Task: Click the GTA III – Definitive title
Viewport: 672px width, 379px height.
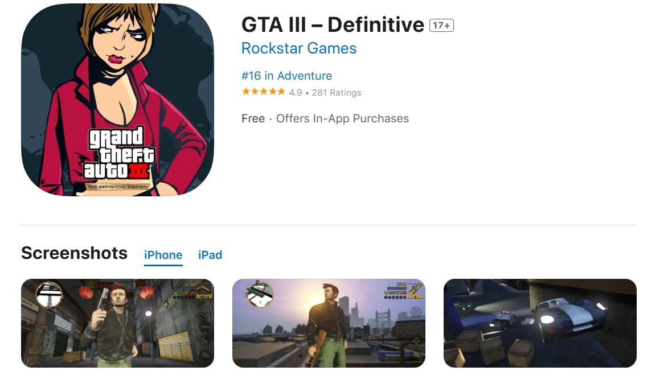Action: click(333, 25)
